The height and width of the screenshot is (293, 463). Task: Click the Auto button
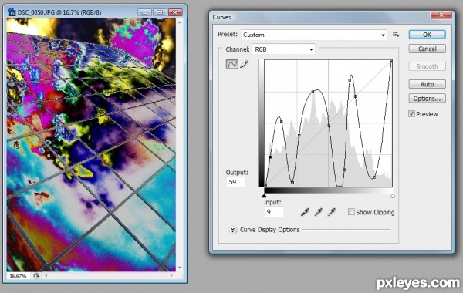click(x=427, y=84)
